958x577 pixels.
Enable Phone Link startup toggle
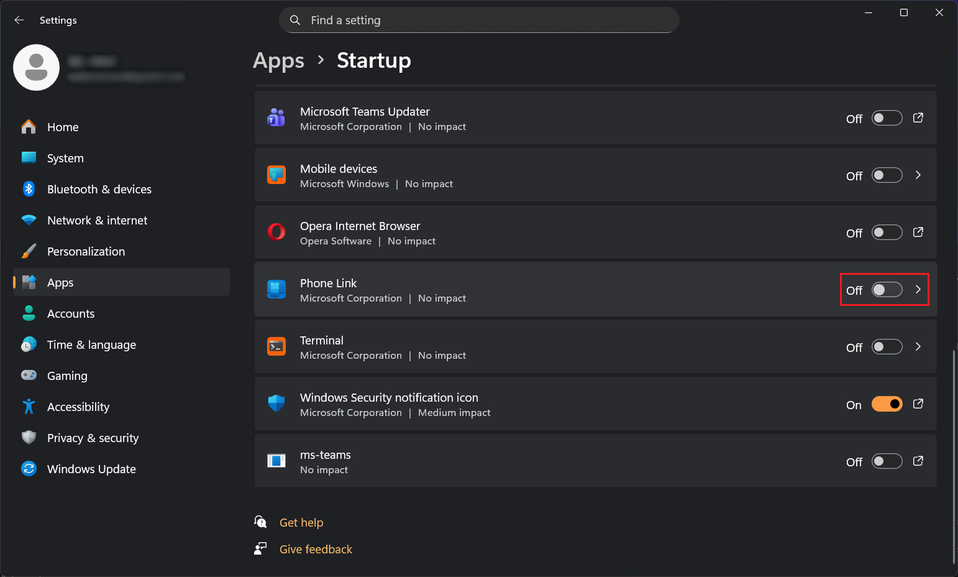(x=887, y=290)
